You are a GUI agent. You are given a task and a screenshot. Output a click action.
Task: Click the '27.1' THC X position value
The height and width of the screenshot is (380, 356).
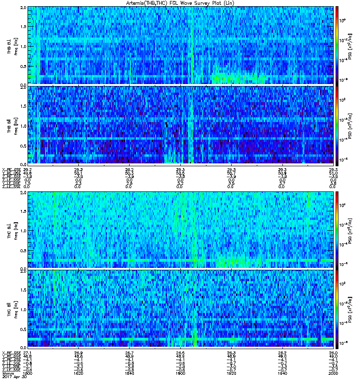tap(27, 353)
